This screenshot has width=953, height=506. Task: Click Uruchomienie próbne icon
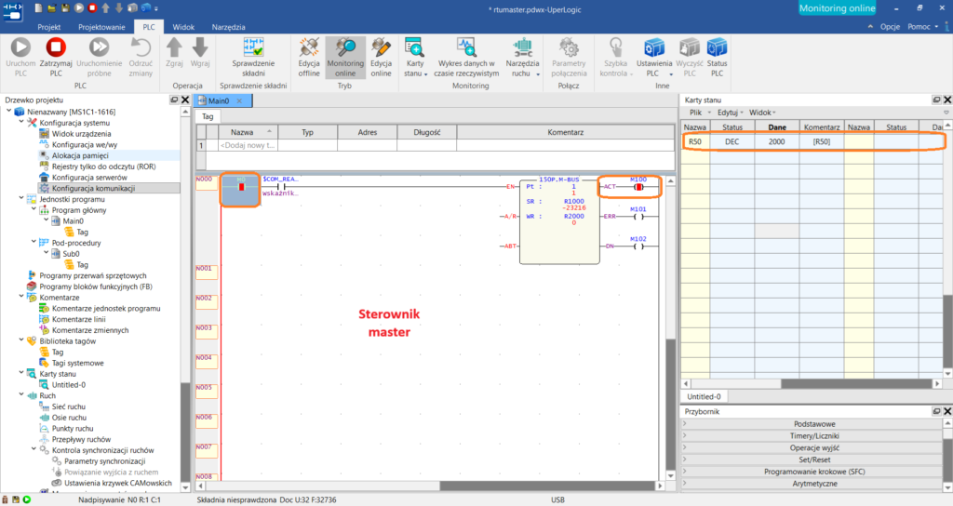tap(99, 47)
